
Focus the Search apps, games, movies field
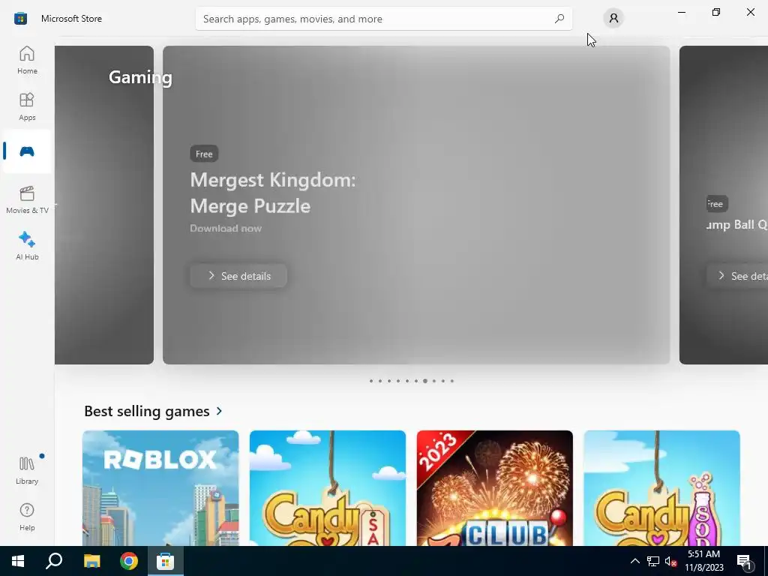pyautogui.click(x=383, y=19)
